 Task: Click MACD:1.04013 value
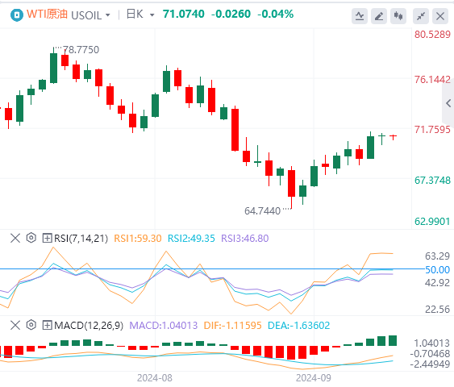click(164, 326)
